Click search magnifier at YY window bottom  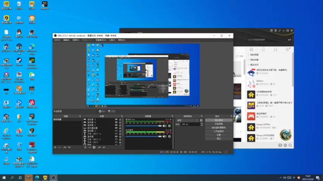click(x=290, y=145)
